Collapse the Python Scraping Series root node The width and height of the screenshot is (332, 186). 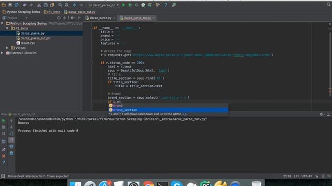tap(2, 23)
